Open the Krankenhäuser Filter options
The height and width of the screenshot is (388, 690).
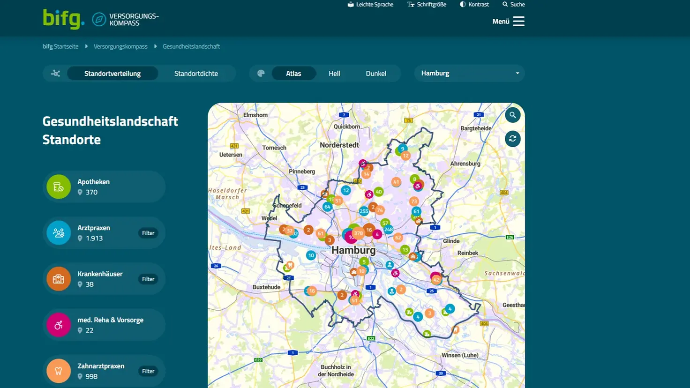pyautogui.click(x=148, y=279)
